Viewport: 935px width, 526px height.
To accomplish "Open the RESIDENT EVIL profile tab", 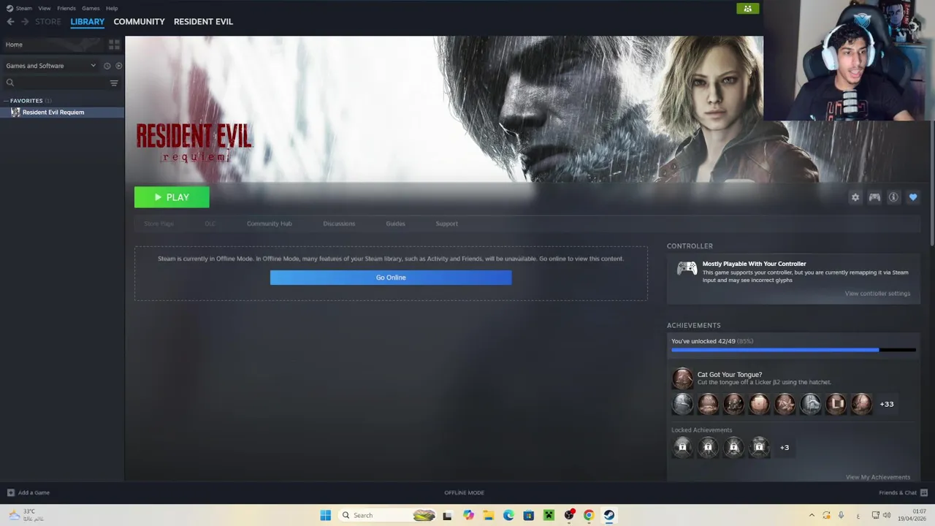I will (203, 21).
